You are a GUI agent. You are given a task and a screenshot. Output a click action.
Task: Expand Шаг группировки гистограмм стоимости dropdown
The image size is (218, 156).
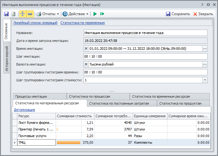point(205,80)
